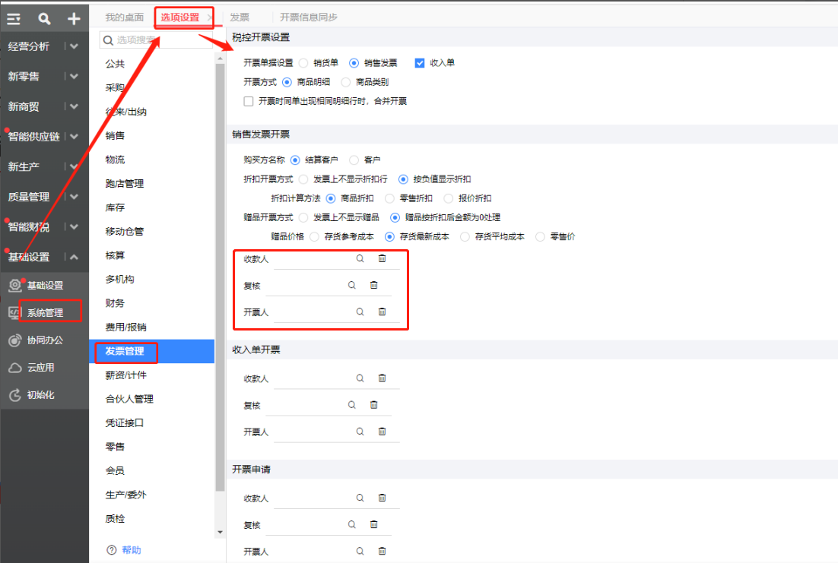Open the 开票信息同步 tab
Image resolution: width=838 pixels, height=563 pixels.
[308, 17]
